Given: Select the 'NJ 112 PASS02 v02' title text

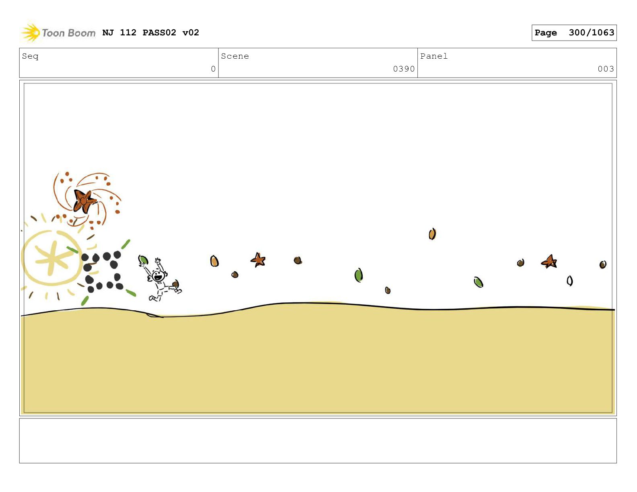Looking at the screenshot, I should click(151, 33).
